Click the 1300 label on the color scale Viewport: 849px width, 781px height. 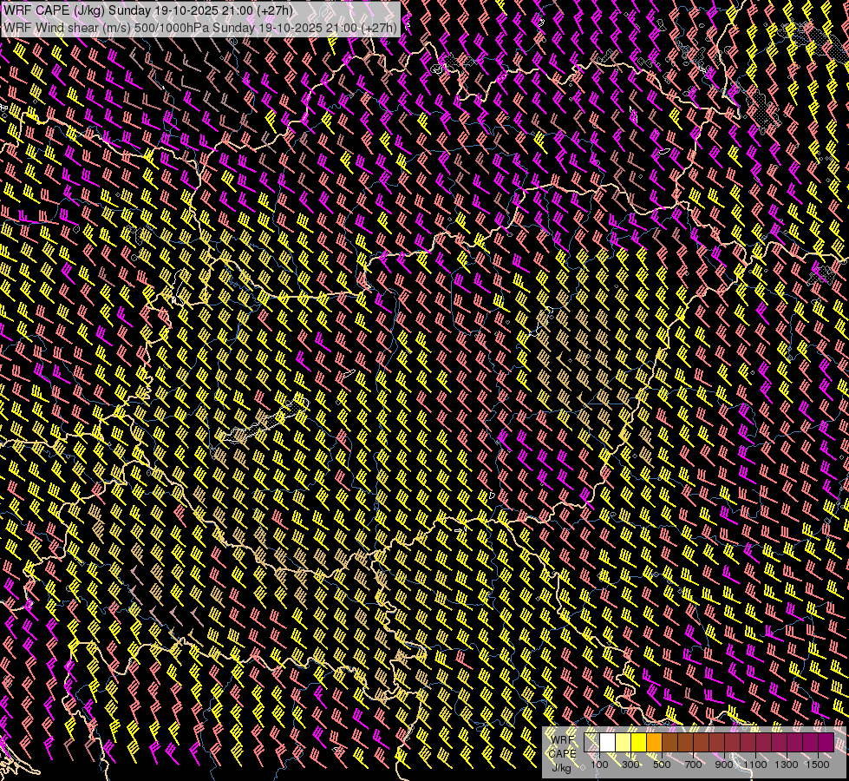[x=787, y=765]
